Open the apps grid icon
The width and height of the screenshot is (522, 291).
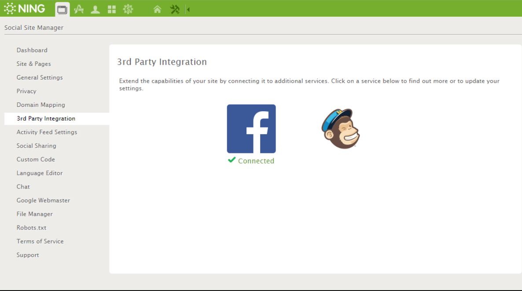112,9
